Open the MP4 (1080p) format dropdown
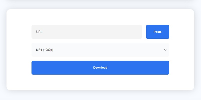201x100 pixels. 100,50
